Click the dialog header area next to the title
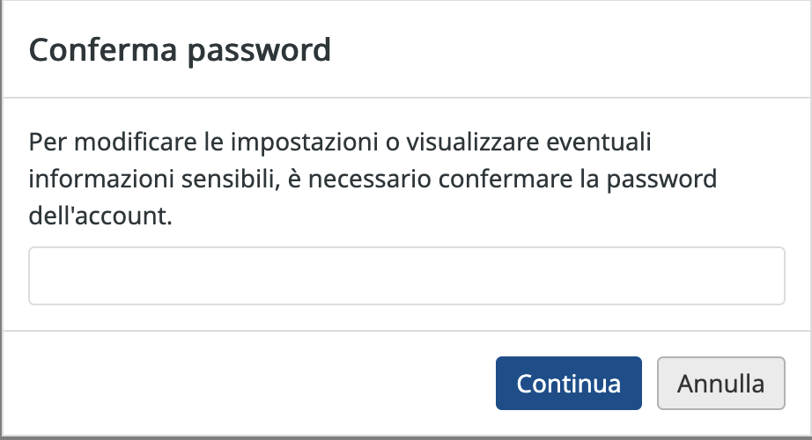This screenshot has height=440, width=812. click(570, 49)
